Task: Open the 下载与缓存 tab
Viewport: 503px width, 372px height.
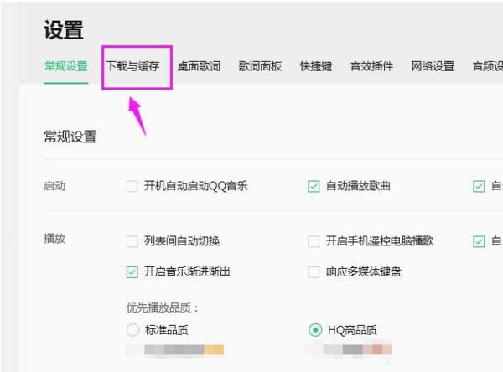Action: (x=132, y=66)
